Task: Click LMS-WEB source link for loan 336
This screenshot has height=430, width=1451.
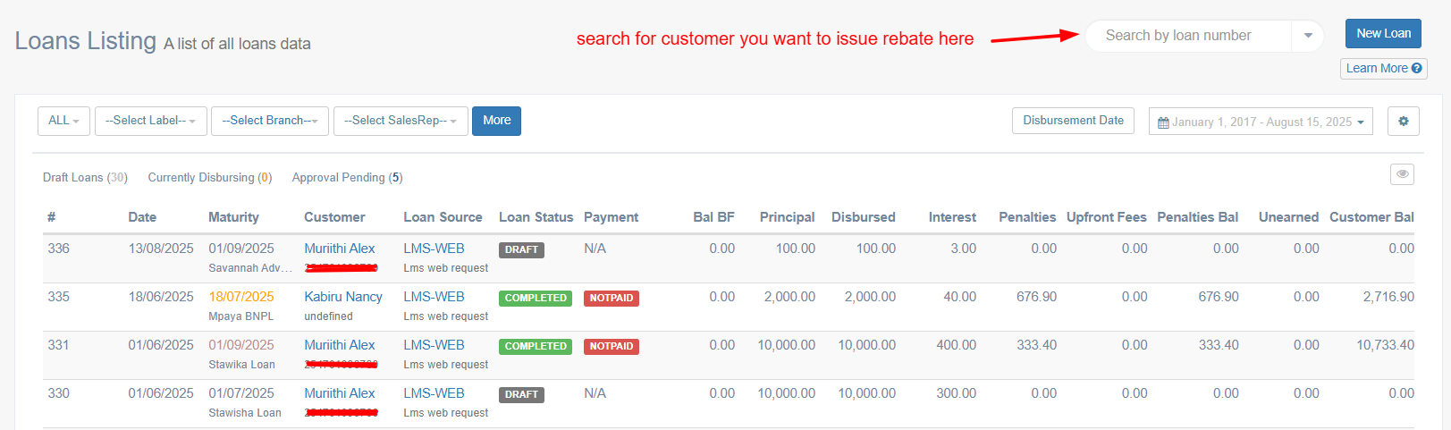Action: point(434,249)
